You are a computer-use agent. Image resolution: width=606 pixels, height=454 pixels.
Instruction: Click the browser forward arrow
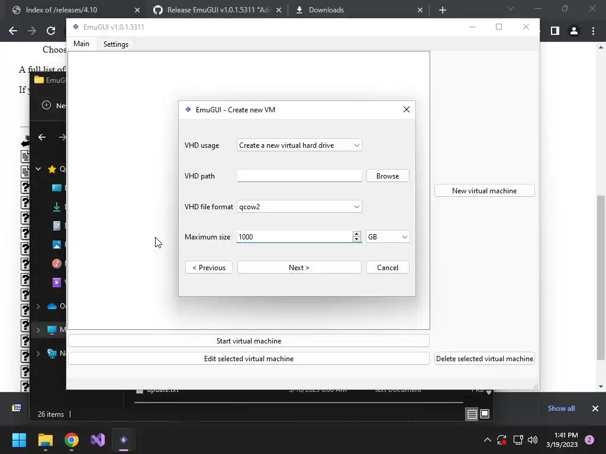click(32, 31)
